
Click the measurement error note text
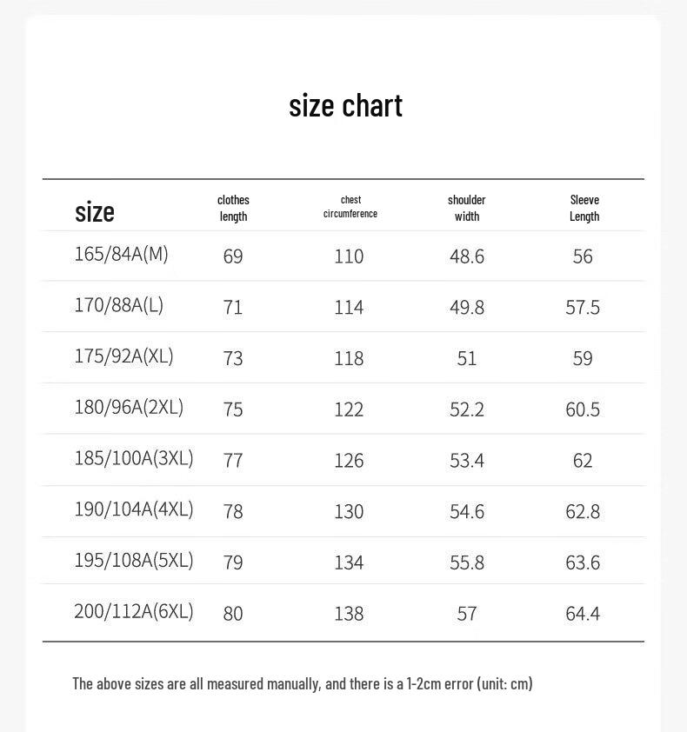coord(303,684)
